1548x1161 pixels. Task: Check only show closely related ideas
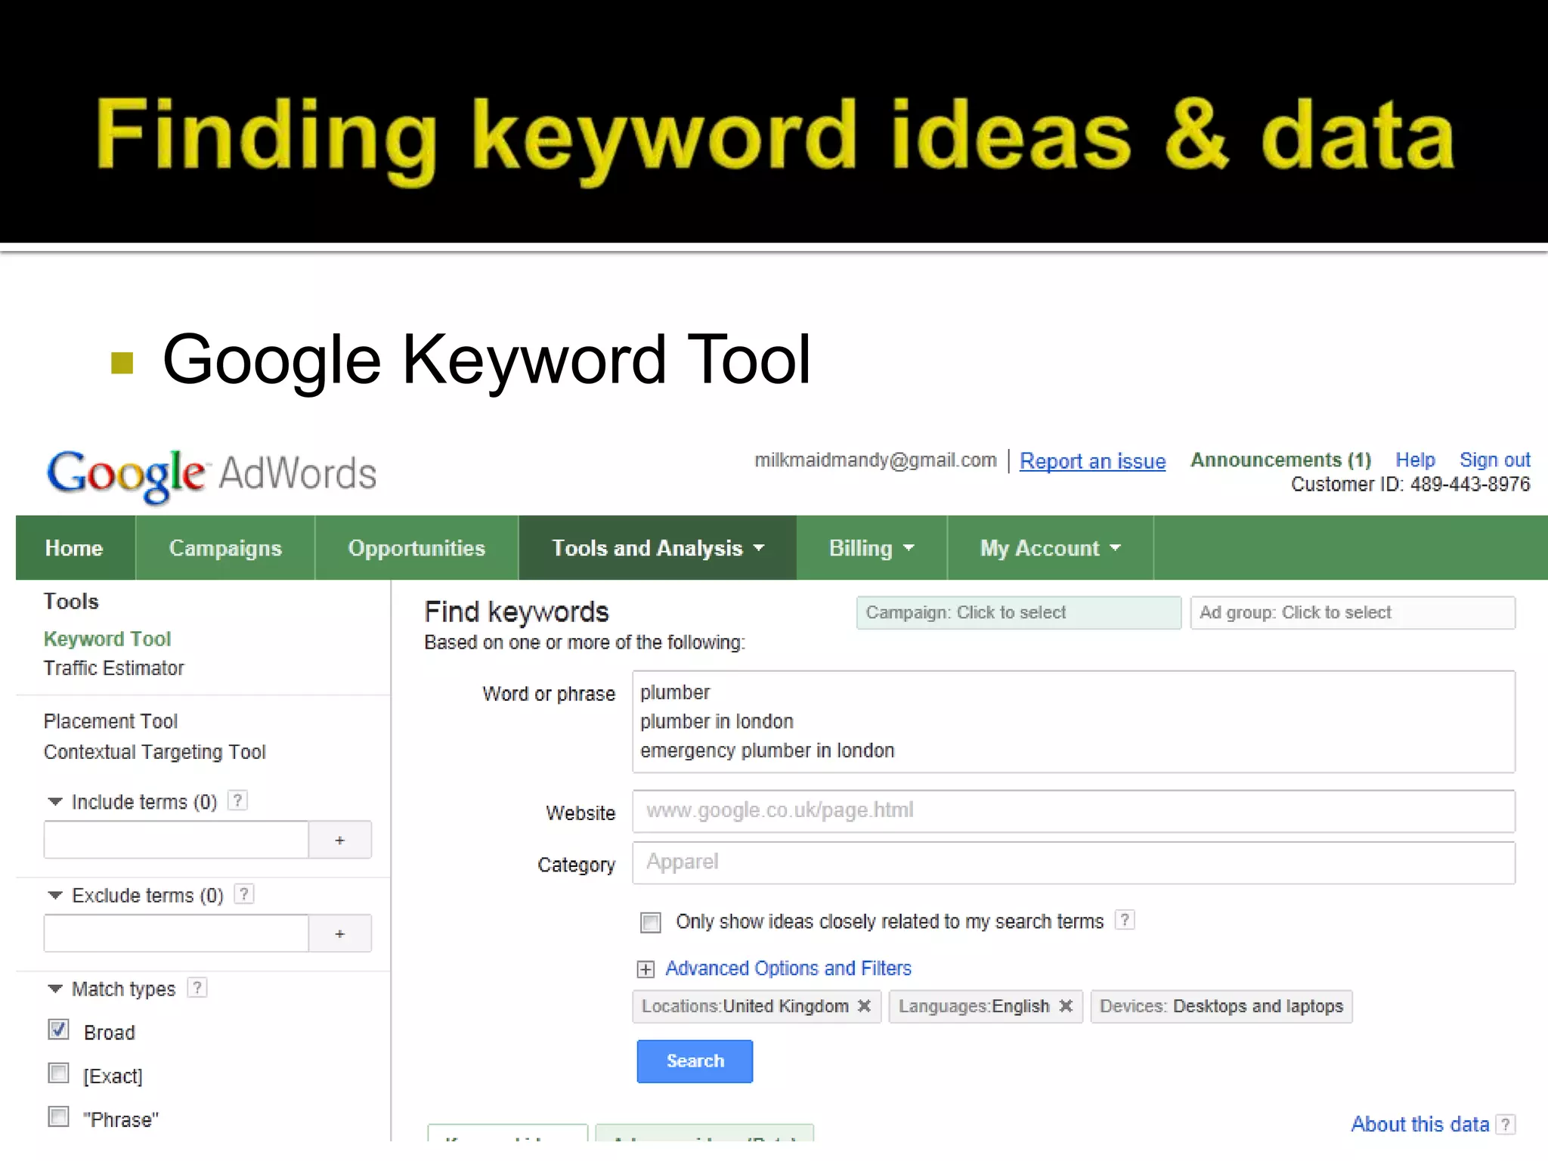(650, 922)
